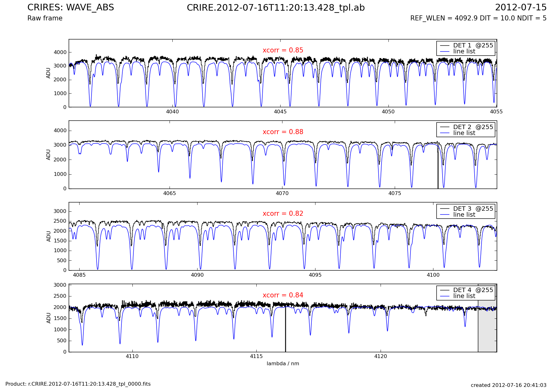552x391 pixels.
Task: Select the xcorr = 0.84 annotation
Action: click(x=283, y=295)
